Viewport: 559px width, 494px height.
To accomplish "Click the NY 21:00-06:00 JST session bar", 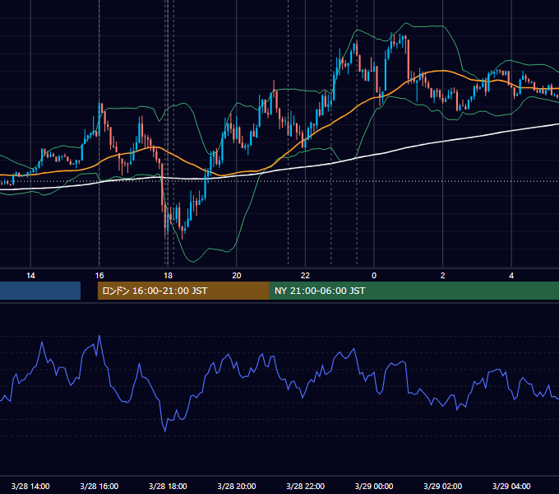I will [414, 291].
